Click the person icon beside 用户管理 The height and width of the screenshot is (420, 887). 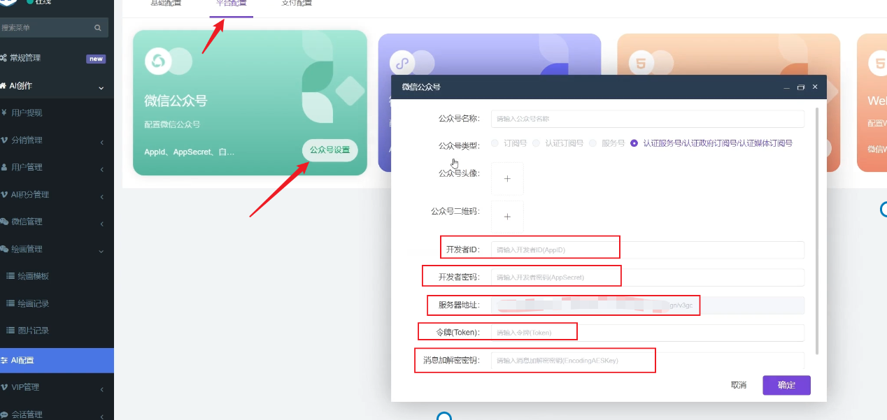4,167
